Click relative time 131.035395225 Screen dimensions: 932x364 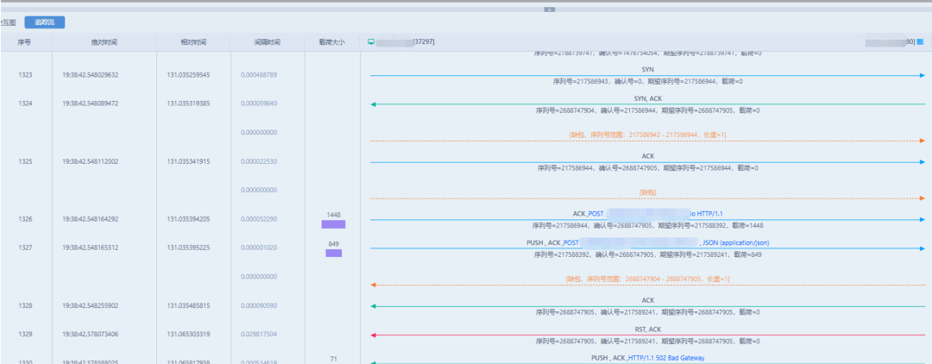pyautogui.click(x=188, y=248)
